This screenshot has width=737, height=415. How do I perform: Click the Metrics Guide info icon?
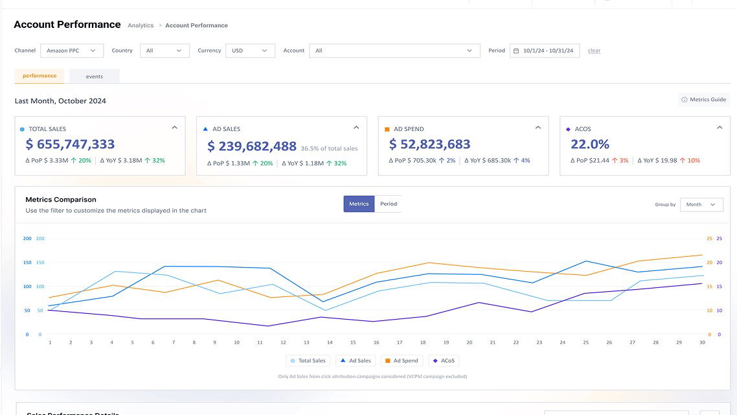coord(685,99)
